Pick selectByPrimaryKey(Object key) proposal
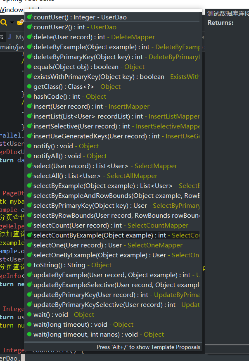 pyautogui.click(x=112, y=205)
